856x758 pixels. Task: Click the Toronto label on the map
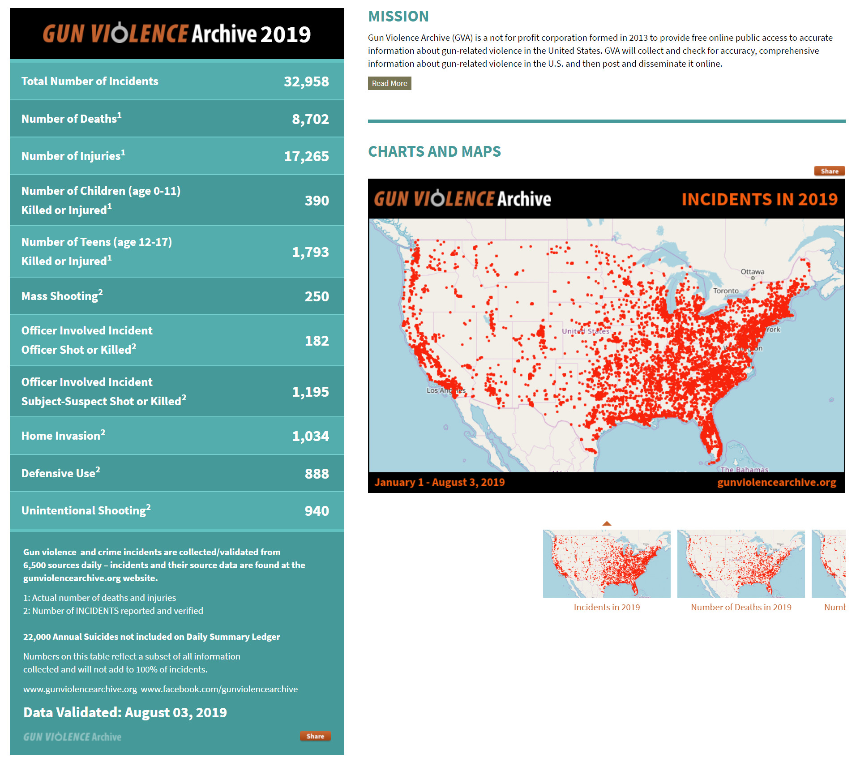click(x=726, y=291)
